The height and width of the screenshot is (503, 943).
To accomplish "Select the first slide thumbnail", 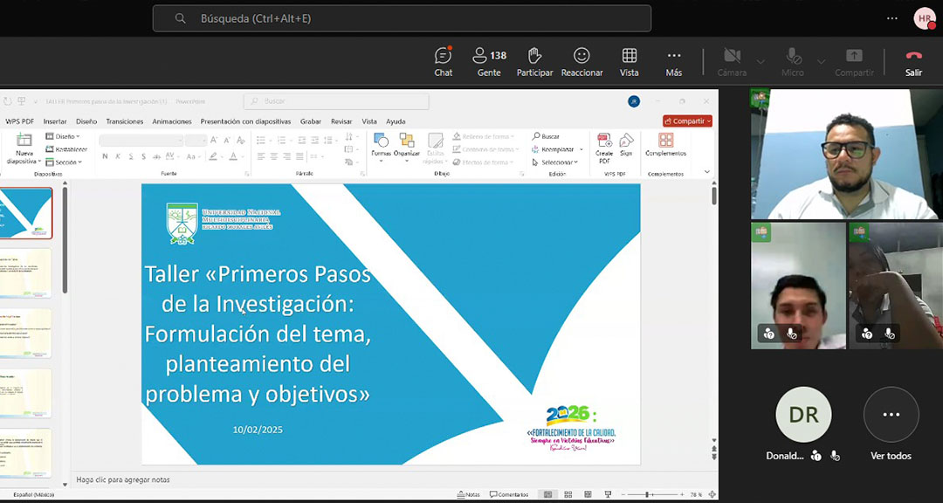I will [26, 213].
